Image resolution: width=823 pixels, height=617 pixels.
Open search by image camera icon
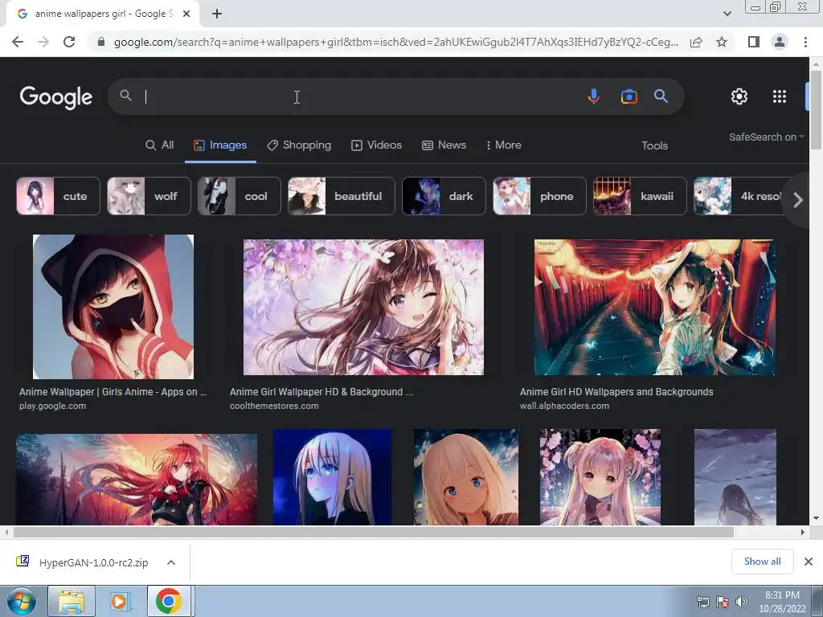pos(629,96)
